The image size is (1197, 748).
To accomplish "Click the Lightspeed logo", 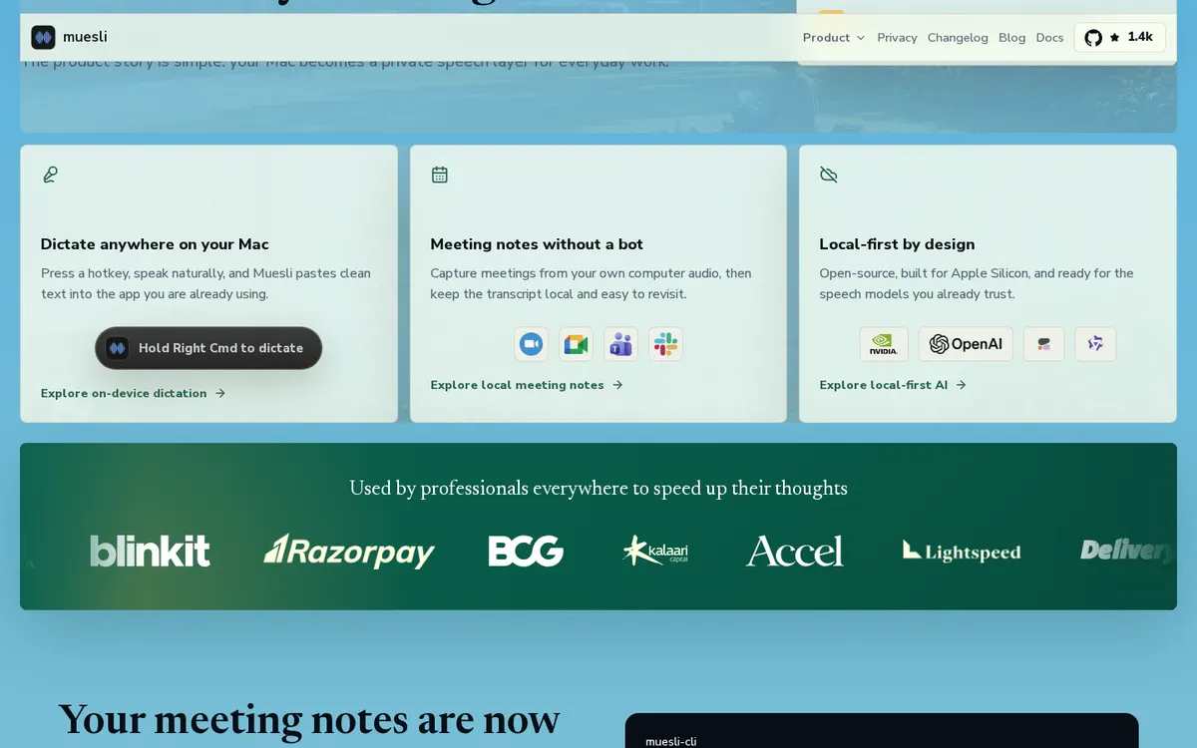I will [x=962, y=551].
